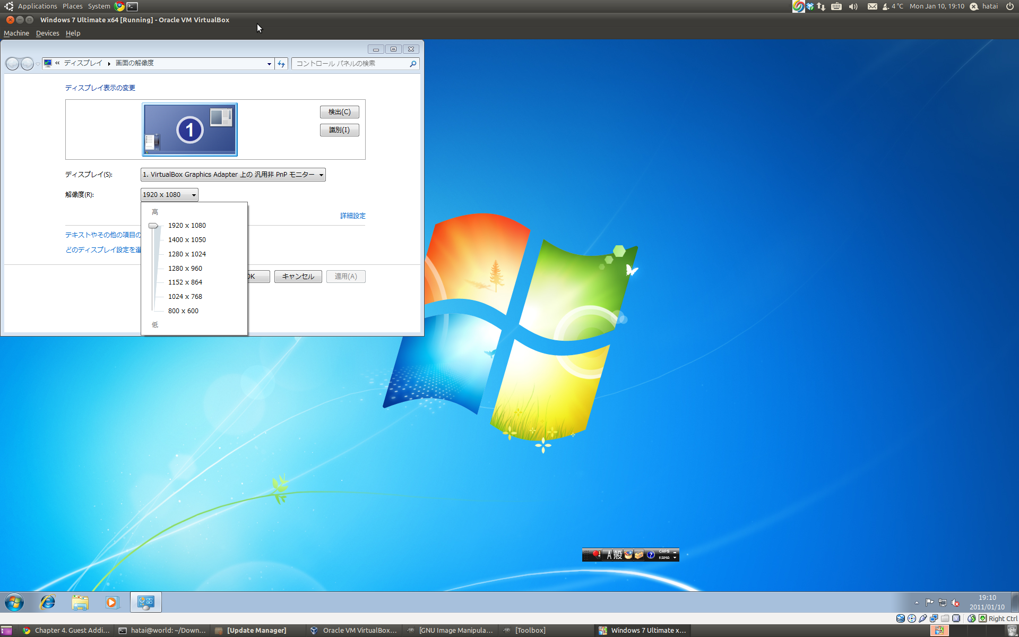Click VirtualBox mouse integration indicator

(972, 618)
